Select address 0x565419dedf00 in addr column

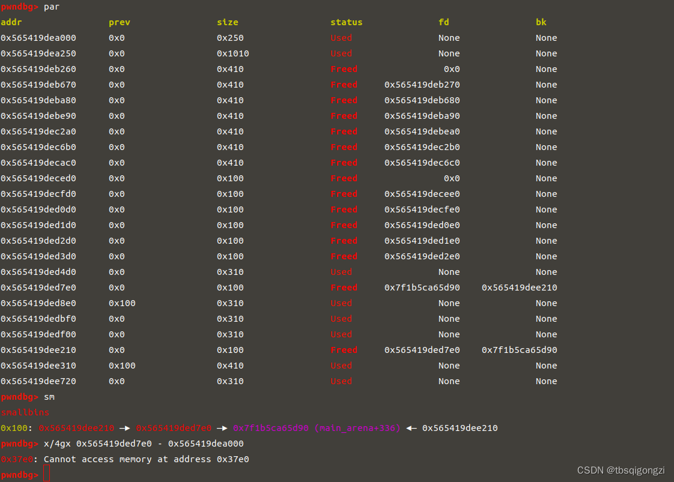pyautogui.click(x=38, y=334)
